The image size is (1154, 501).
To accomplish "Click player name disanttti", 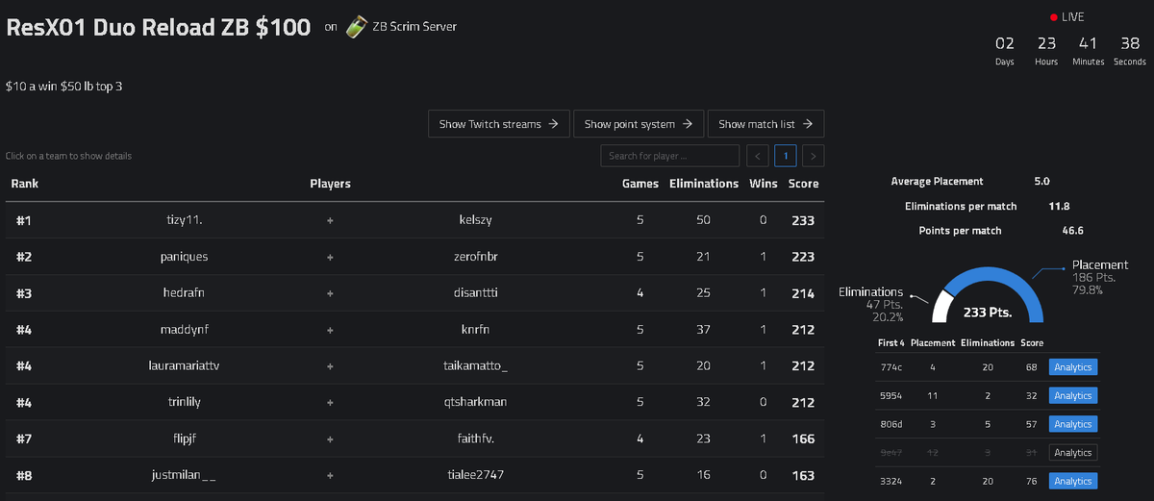I will point(476,293).
